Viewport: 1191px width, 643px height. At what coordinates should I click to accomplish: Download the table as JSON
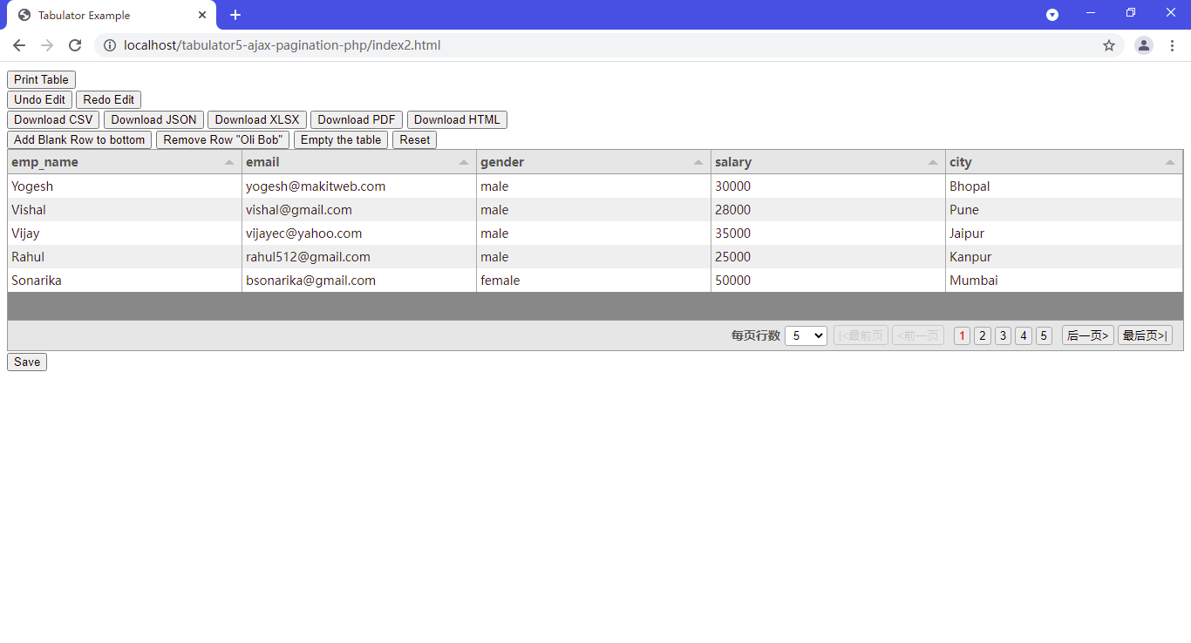(x=153, y=119)
